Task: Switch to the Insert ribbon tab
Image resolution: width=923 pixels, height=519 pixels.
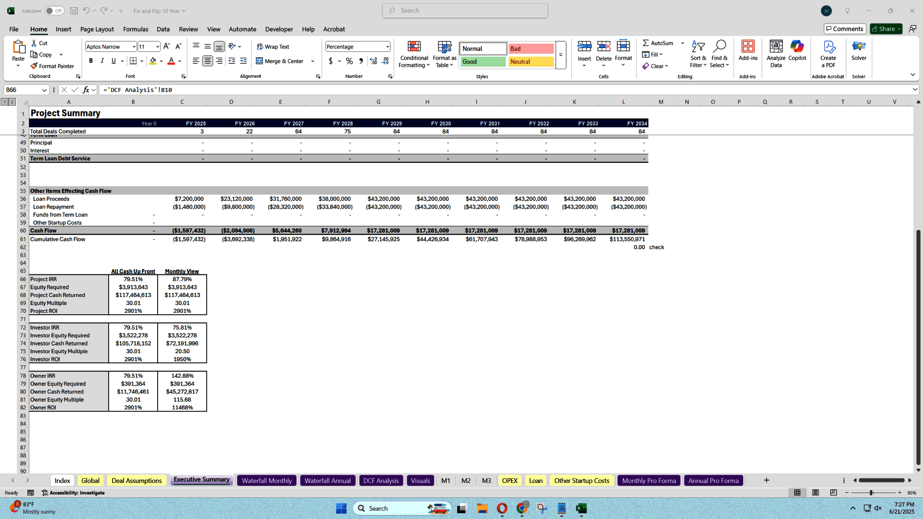Action: point(63,29)
